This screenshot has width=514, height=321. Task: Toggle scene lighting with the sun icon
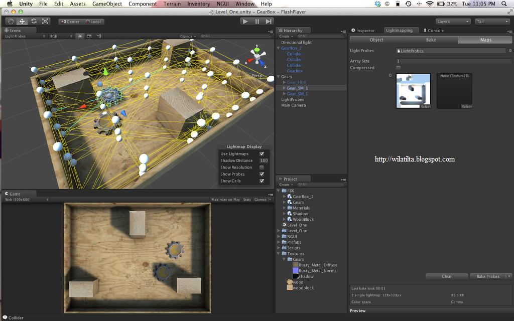coord(80,36)
